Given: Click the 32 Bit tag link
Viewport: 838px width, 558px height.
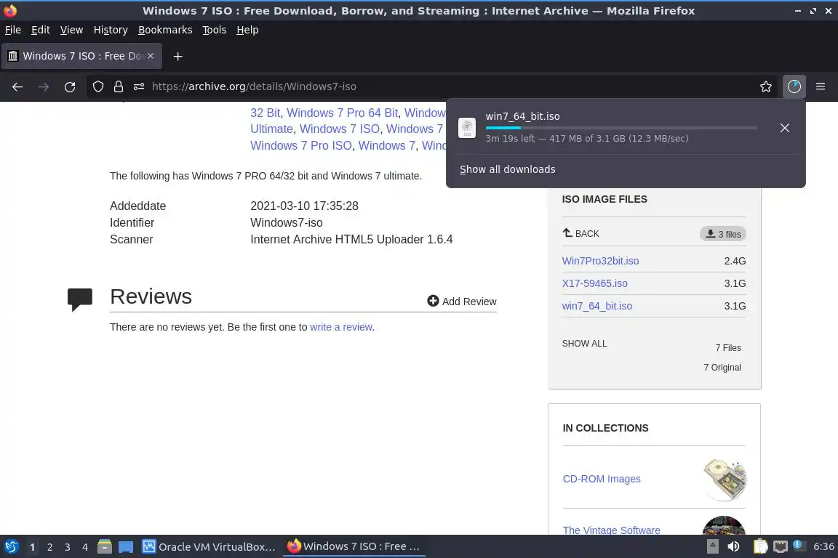Looking at the screenshot, I should pos(265,113).
